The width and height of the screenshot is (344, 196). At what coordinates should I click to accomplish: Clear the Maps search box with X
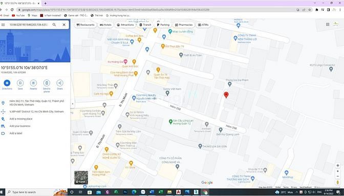click(64, 25)
